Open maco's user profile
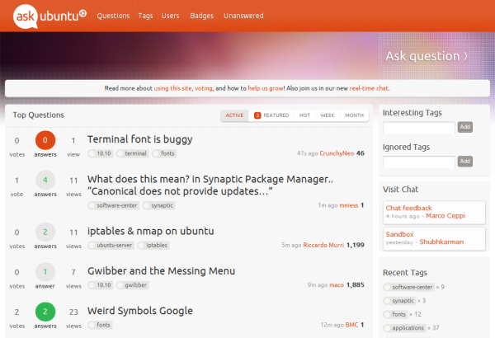Viewport: 495px width, 338px height. (337, 285)
